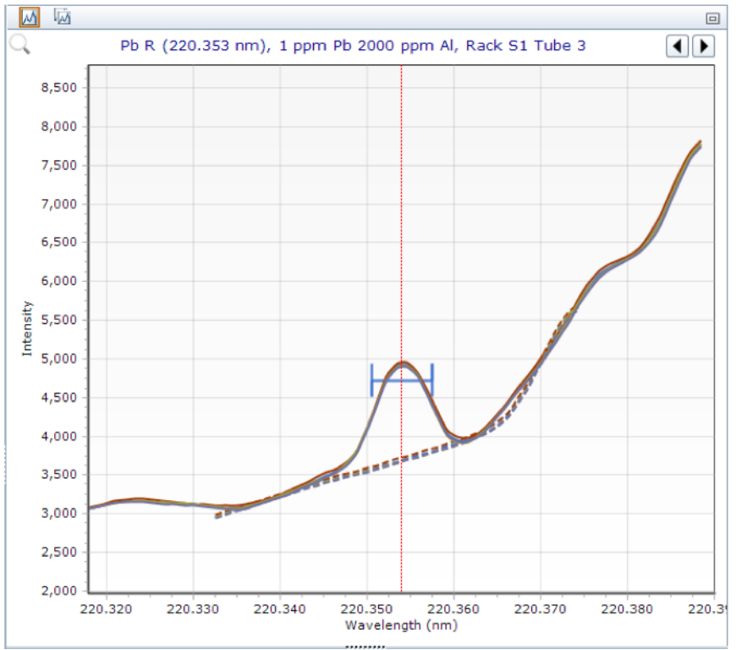Click the 6,500 intensity axis value
This screenshot has height=650, width=736.
[x=58, y=242]
